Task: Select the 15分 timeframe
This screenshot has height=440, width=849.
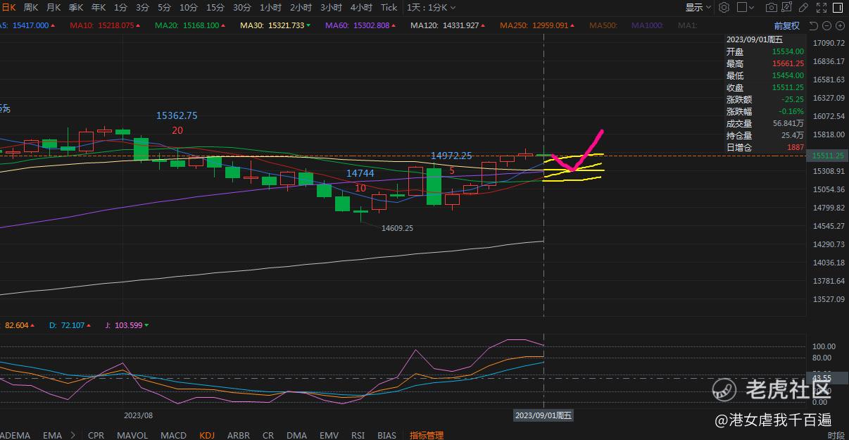Action: coord(215,7)
